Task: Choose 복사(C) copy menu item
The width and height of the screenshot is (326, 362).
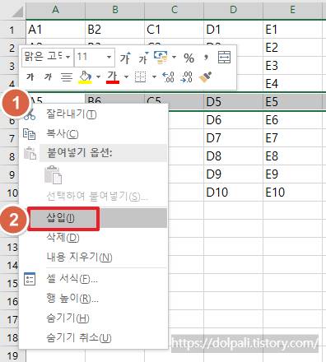Action: [x=93, y=134]
